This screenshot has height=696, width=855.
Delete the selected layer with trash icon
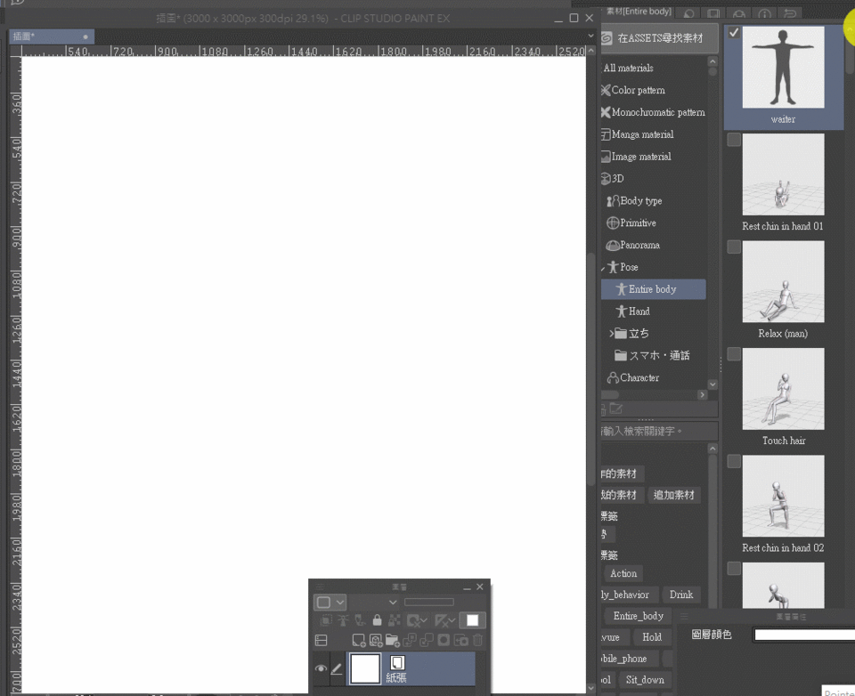477,640
